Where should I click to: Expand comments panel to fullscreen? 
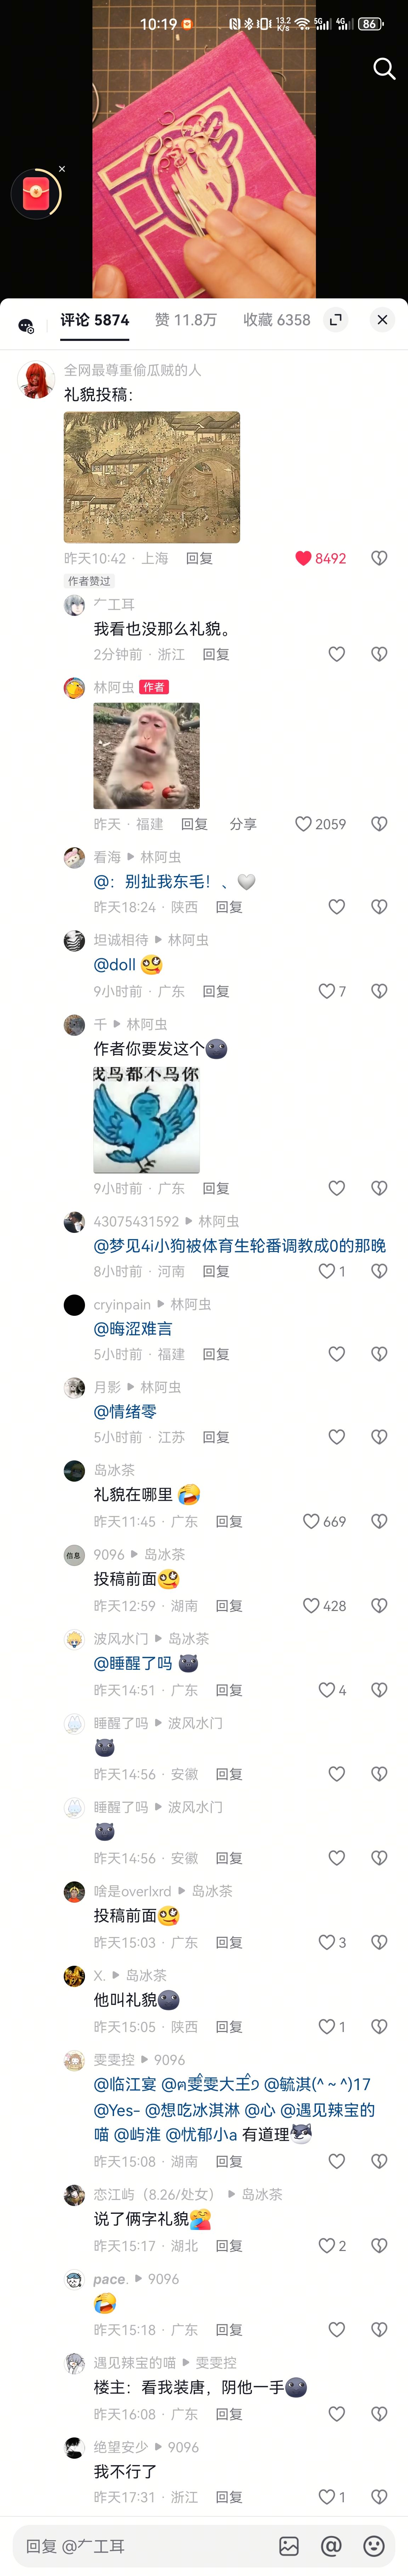(x=336, y=320)
